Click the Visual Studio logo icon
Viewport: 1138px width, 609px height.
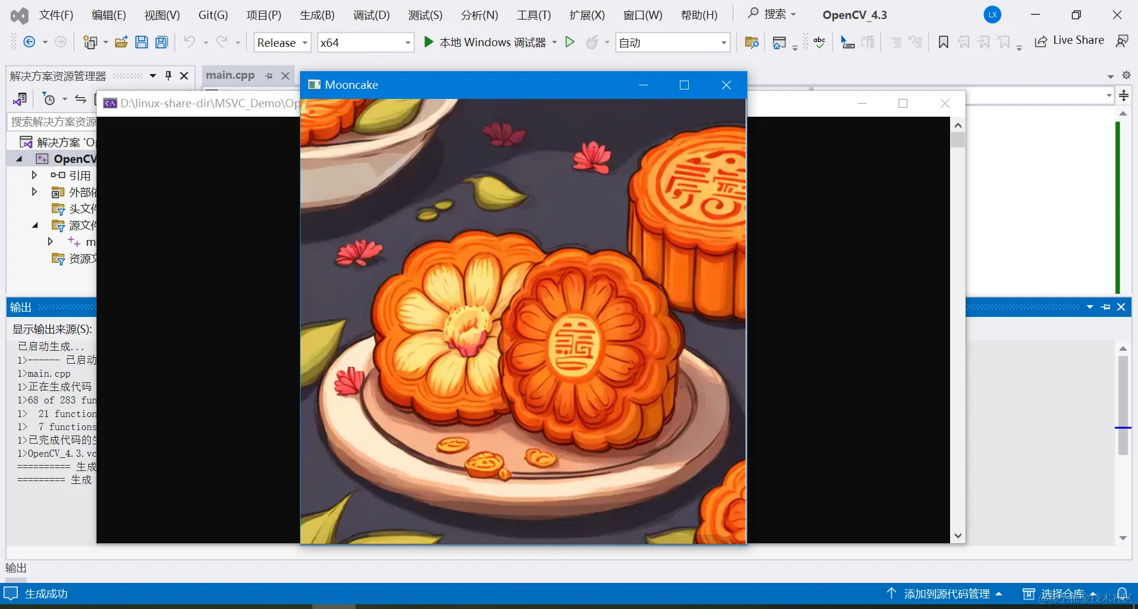(x=20, y=15)
